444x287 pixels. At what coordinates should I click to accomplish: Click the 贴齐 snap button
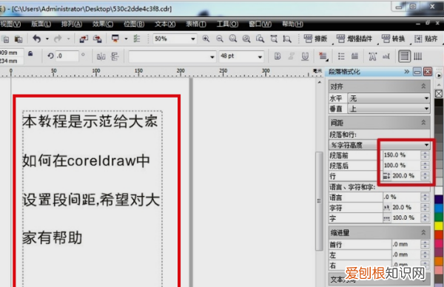click(426, 38)
